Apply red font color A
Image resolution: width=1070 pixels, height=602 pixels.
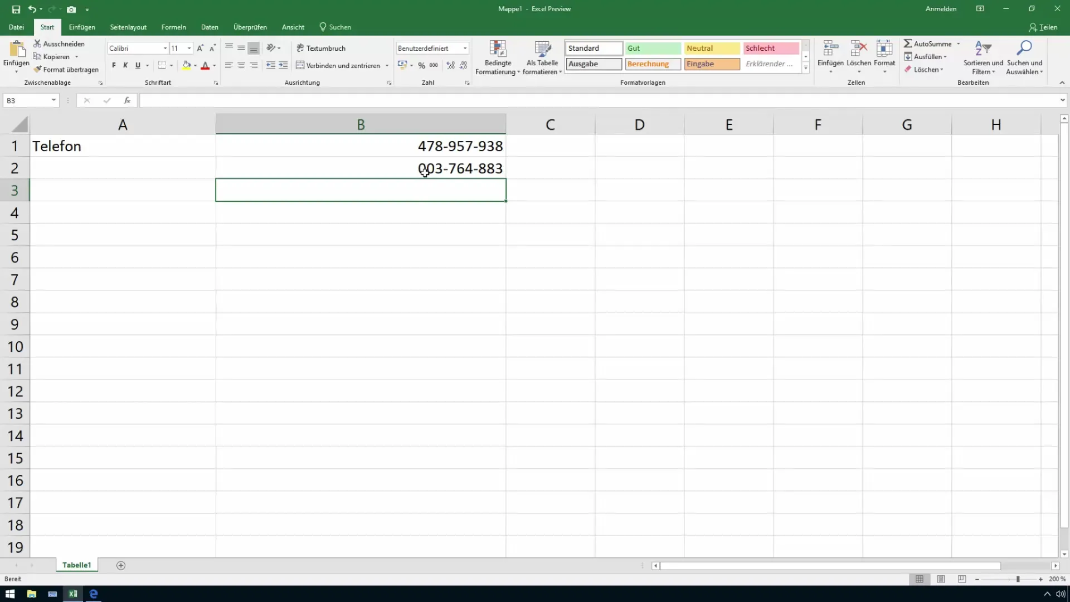pyautogui.click(x=205, y=65)
